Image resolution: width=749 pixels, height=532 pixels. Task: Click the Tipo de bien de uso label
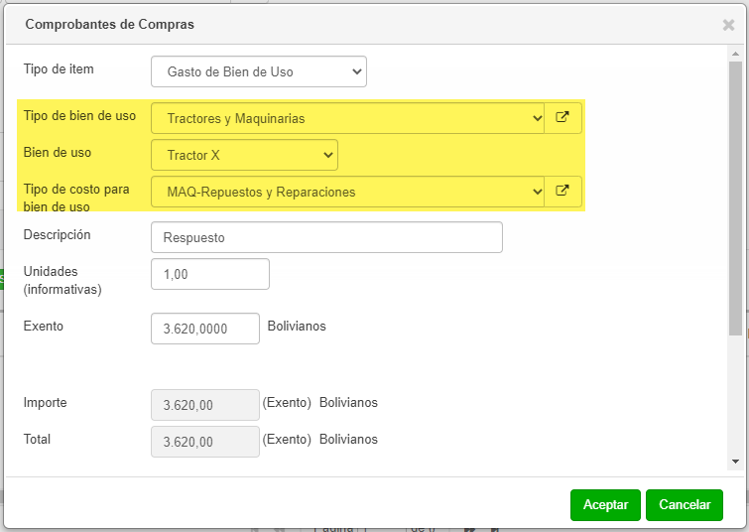point(79,116)
